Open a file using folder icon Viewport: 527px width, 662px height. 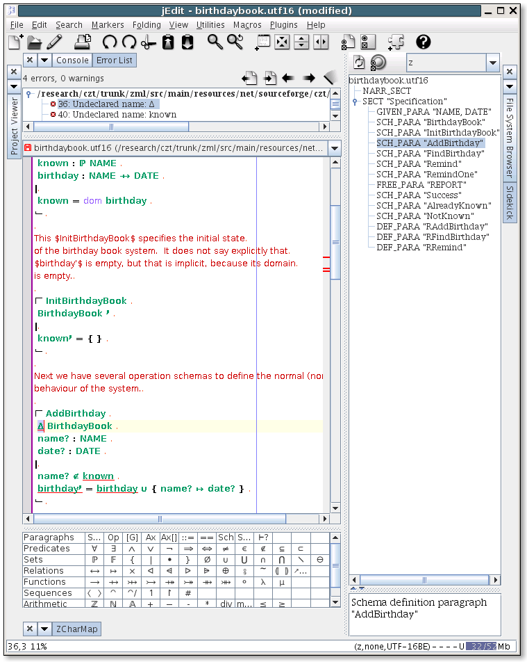pos(35,42)
